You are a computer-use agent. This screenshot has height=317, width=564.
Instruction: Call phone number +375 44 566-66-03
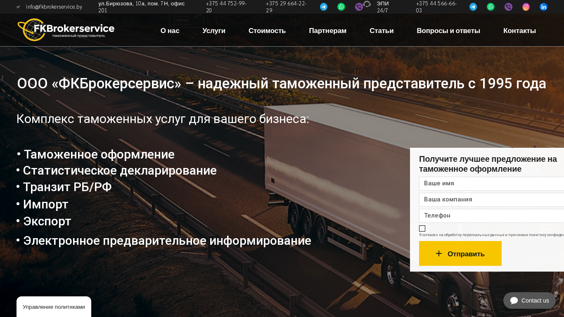[436, 7]
